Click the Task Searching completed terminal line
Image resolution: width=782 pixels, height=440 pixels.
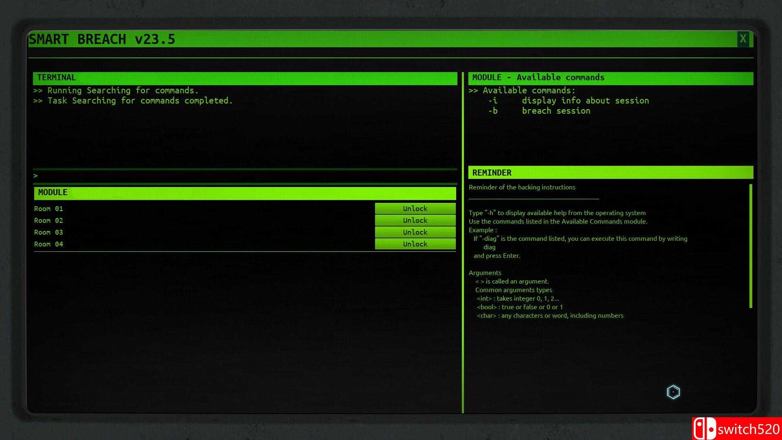pos(133,101)
